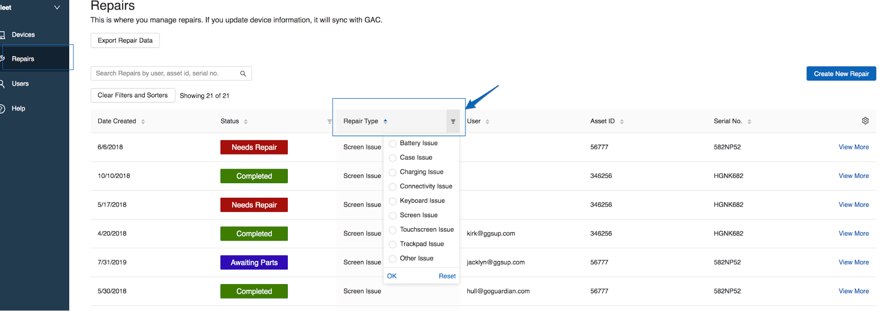
Task: Click serial number 582NP52 in 6/6/2018 row
Action: [x=727, y=147]
